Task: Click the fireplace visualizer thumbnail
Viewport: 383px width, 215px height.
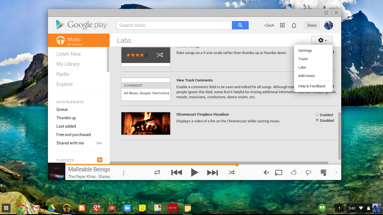Action: [146, 123]
